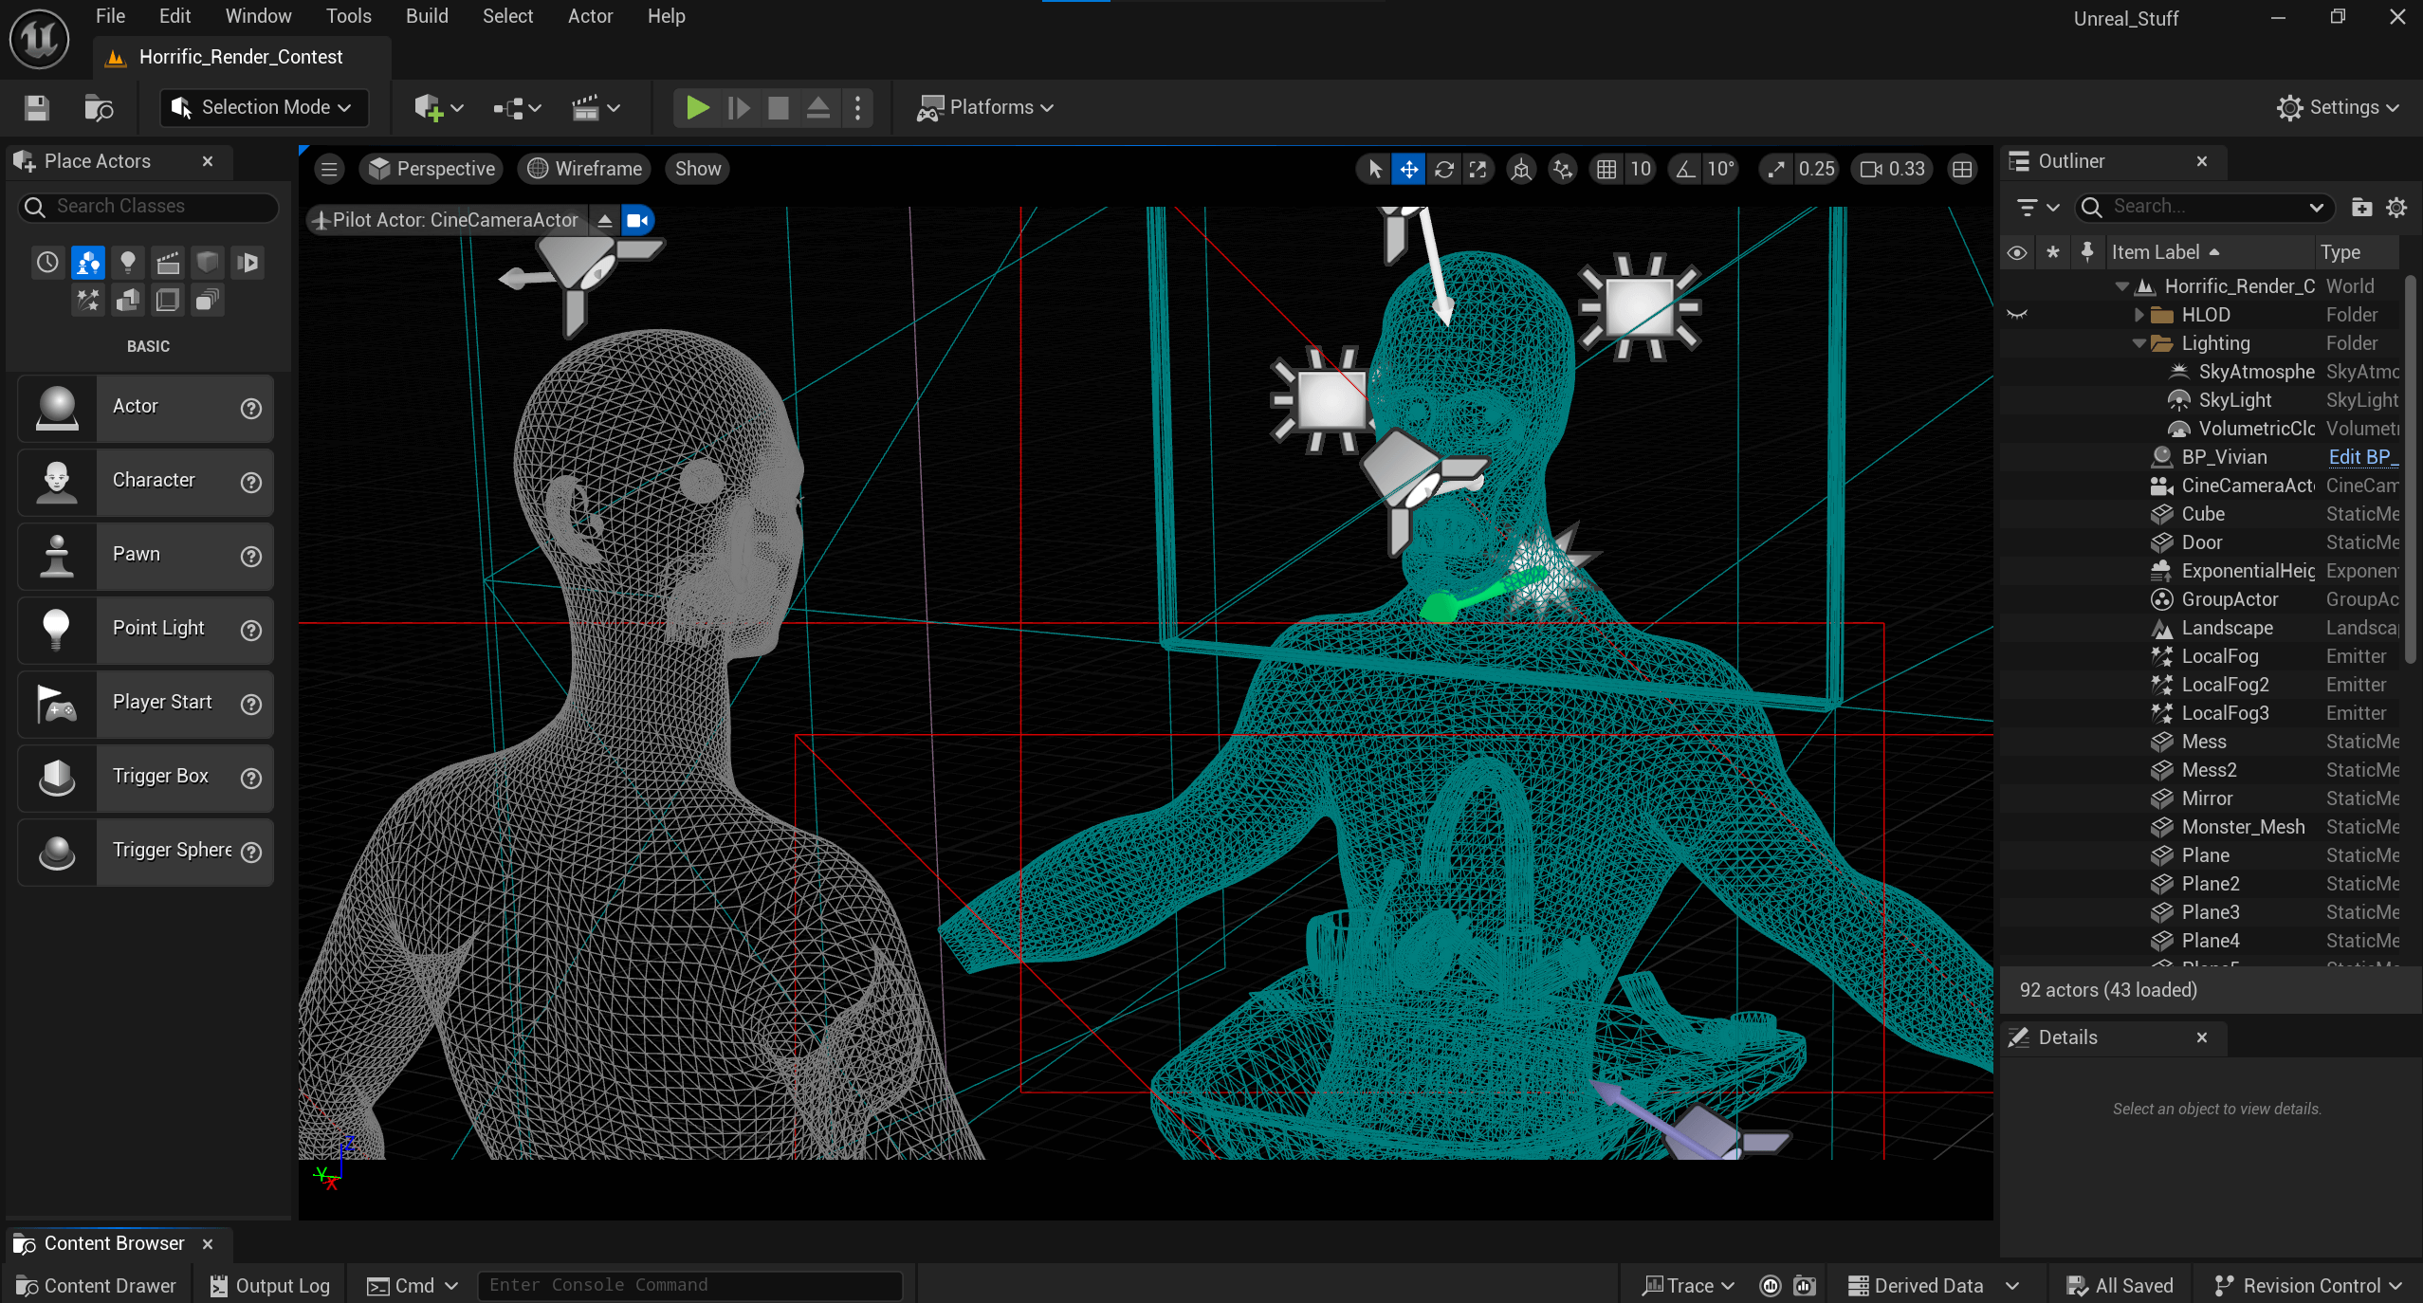The width and height of the screenshot is (2423, 1303).
Task: Click the eye visibility column header in Outliner
Action: [x=2017, y=252]
